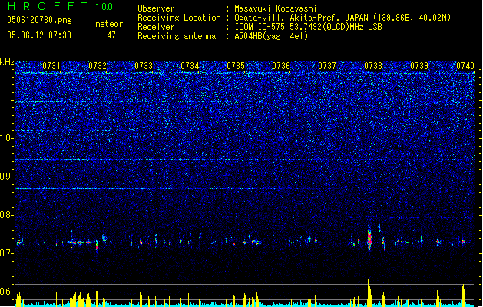Image resolution: width=483 pixels, height=307 pixels.
Task: Click the HROFFT 1.0.0 title text
Action: pos(60,6)
